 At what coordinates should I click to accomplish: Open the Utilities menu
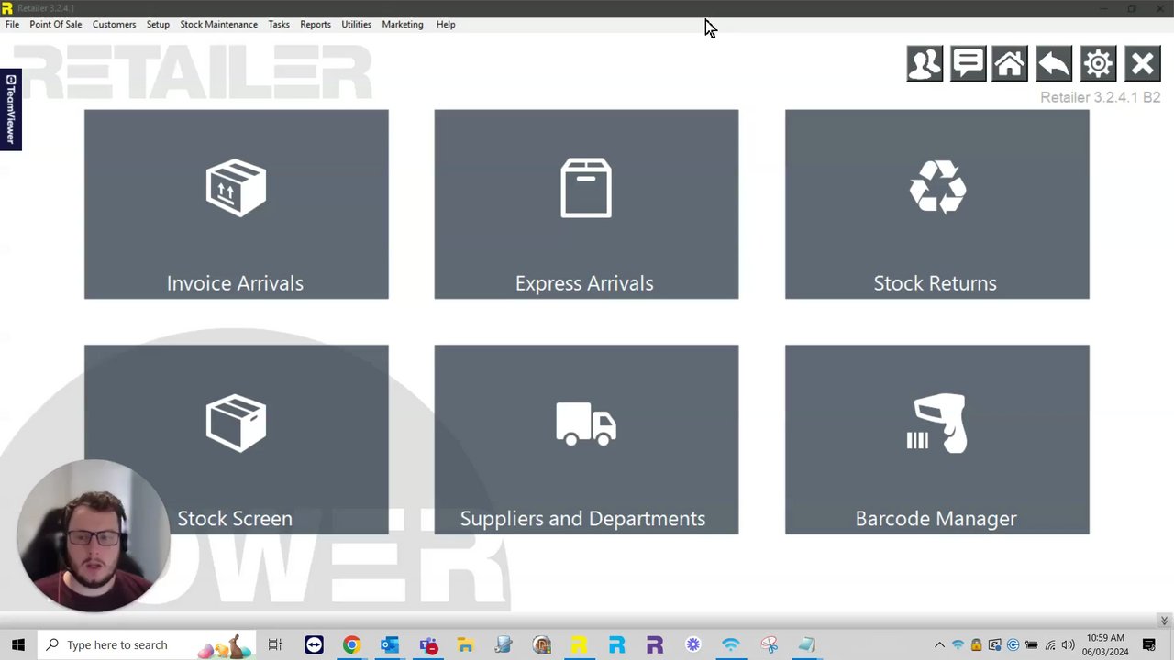[356, 25]
